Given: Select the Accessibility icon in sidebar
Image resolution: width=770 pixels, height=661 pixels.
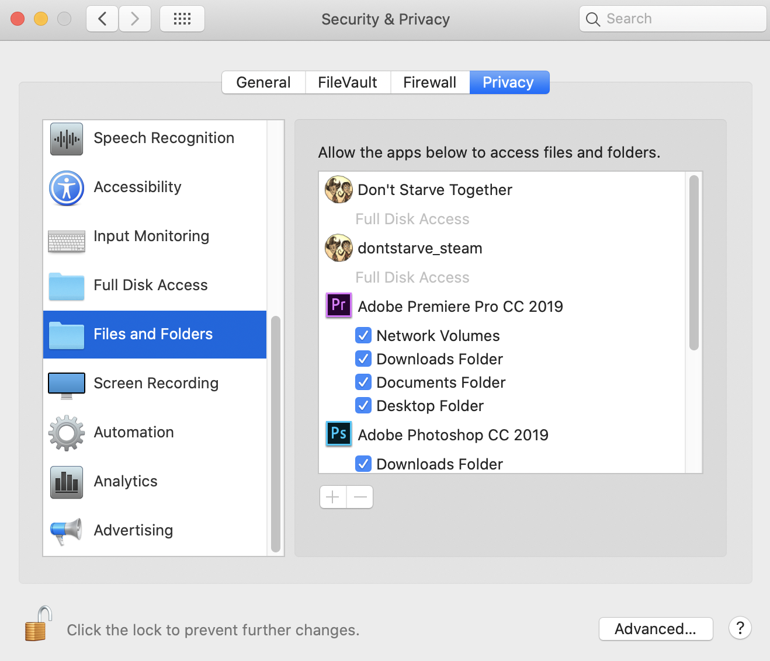Looking at the screenshot, I should coord(67,188).
